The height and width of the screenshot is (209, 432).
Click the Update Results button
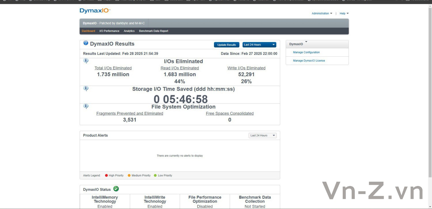(227, 45)
